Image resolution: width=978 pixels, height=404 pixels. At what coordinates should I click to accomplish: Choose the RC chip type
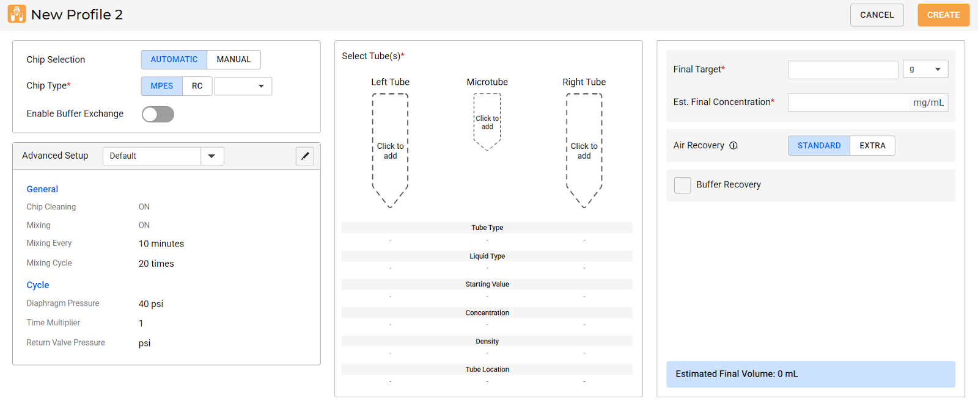pos(197,86)
